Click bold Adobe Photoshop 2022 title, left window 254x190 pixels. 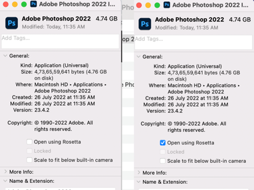coord(56,18)
